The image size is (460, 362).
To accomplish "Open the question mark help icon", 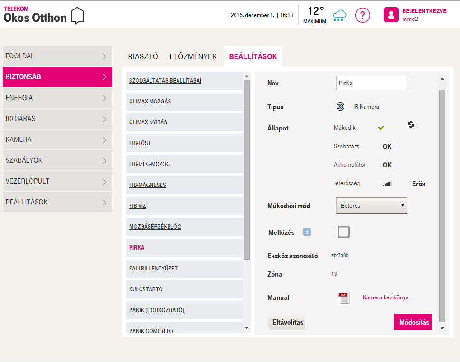I will click(x=363, y=15).
